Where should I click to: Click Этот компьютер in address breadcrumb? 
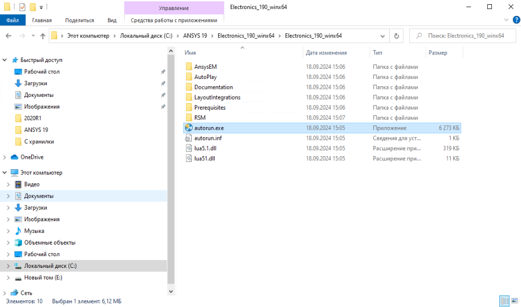88,35
